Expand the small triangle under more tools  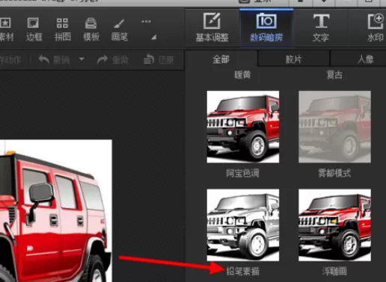pyautogui.click(x=154, y=37)
